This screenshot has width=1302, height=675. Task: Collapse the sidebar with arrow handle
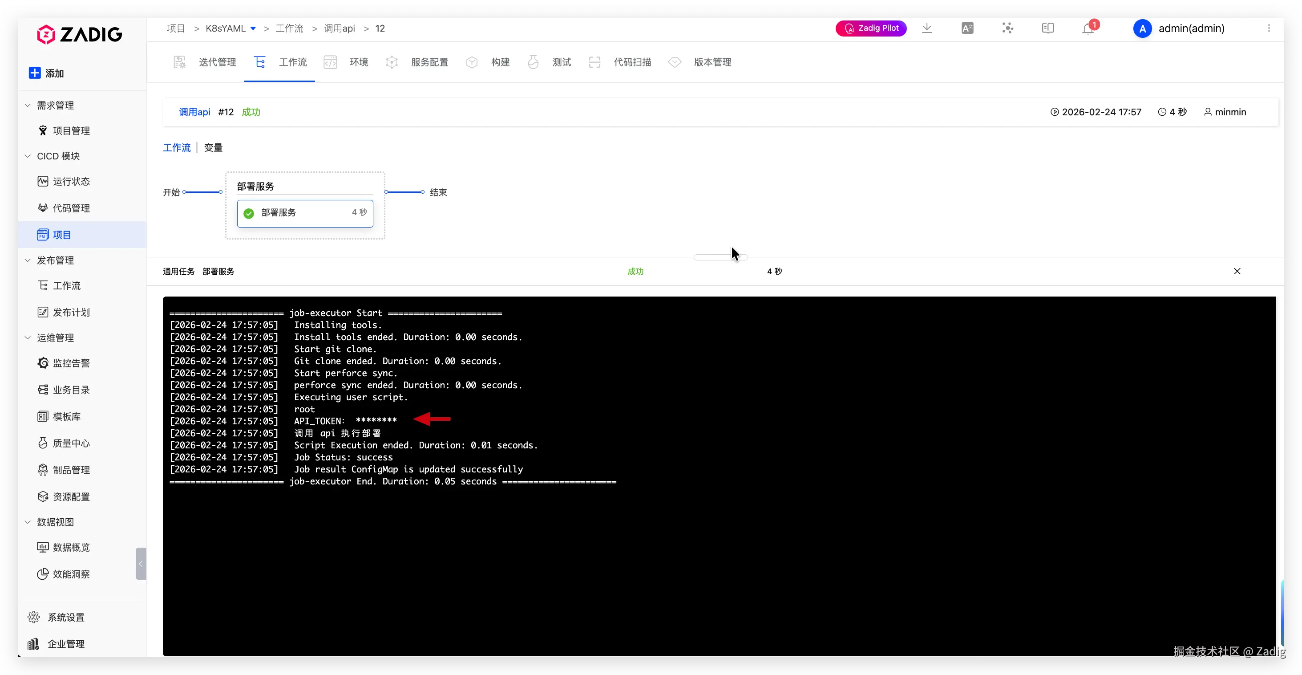141,563
